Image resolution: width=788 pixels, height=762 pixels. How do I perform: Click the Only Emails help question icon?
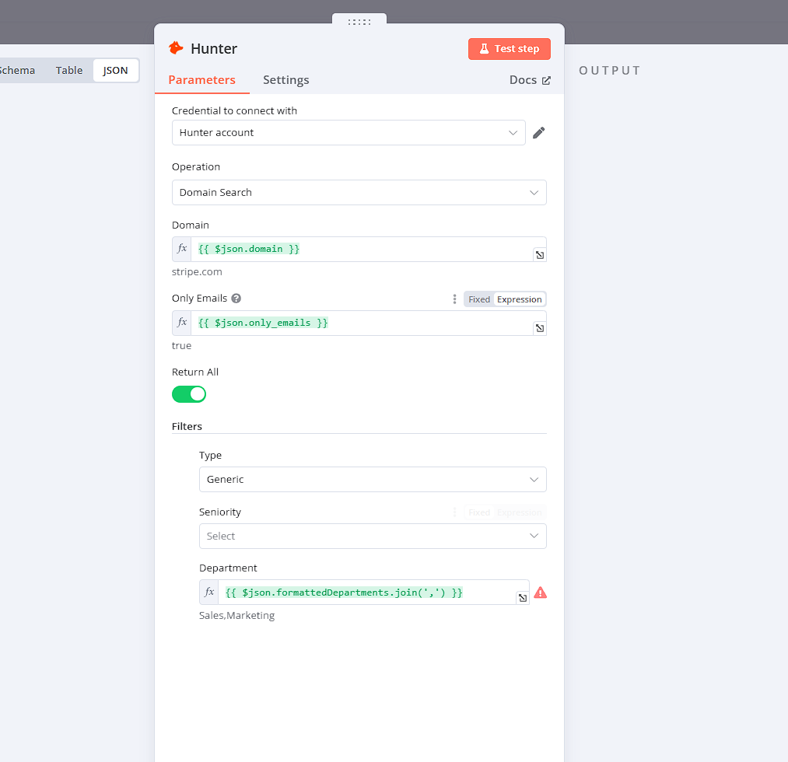coord(236,299)
